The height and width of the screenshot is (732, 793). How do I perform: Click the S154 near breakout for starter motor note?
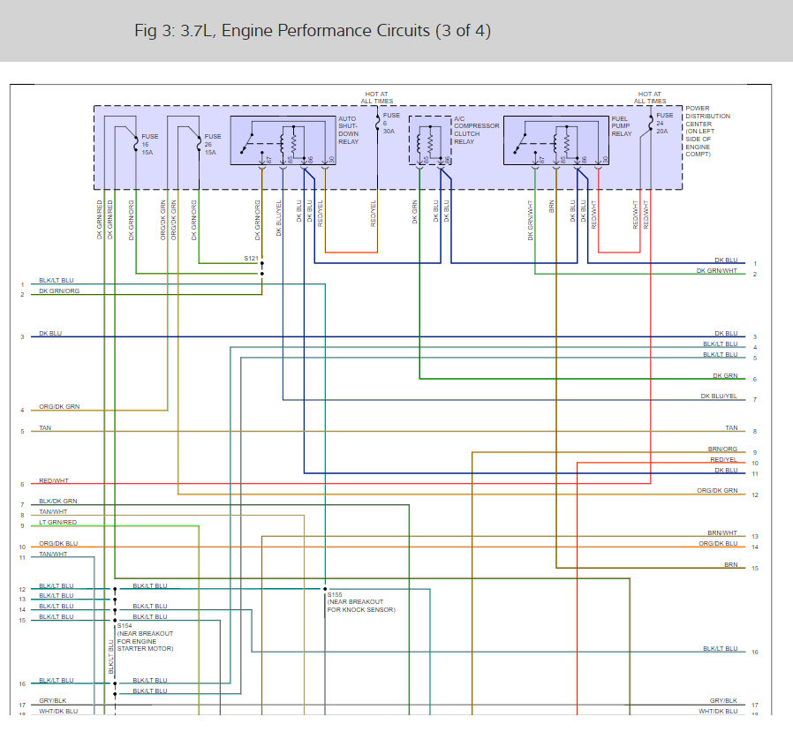(145, 638)
